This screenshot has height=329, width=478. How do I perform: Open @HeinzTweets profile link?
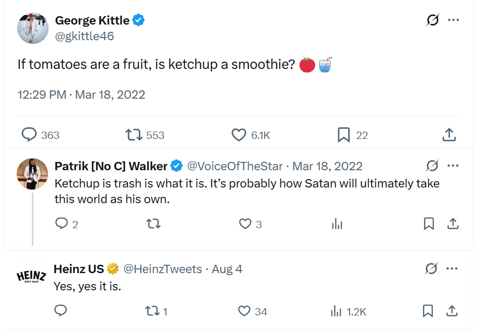click(162, 269)
